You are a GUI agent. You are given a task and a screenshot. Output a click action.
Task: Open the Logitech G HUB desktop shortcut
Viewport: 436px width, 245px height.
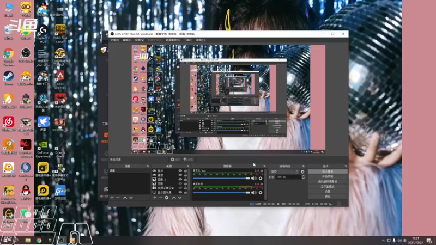pyautogui.click(x=43, y=34)
